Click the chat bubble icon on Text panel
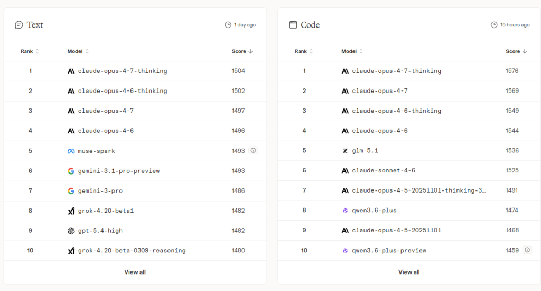541x291 pixels. tap(19, 25)
